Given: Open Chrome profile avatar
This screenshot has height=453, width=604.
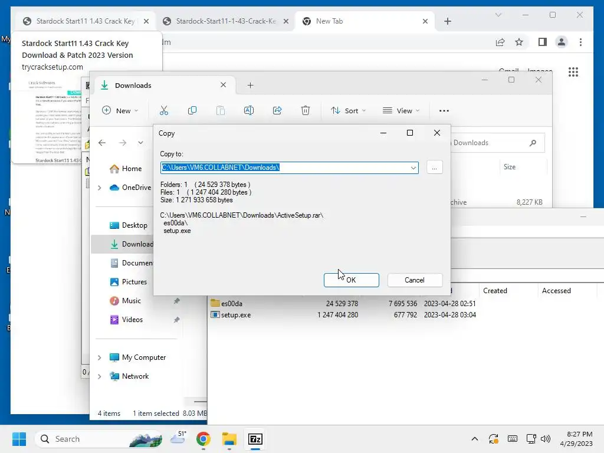Looking at the screenshot, I should click(562, 42).
